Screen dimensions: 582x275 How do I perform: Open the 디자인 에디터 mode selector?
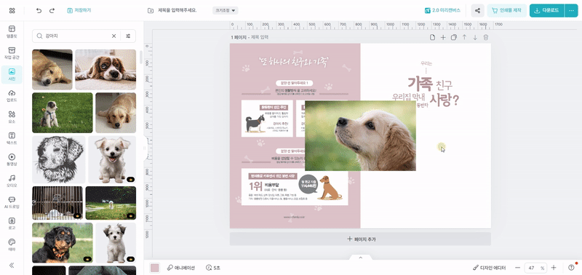click(x=490, y=268)
